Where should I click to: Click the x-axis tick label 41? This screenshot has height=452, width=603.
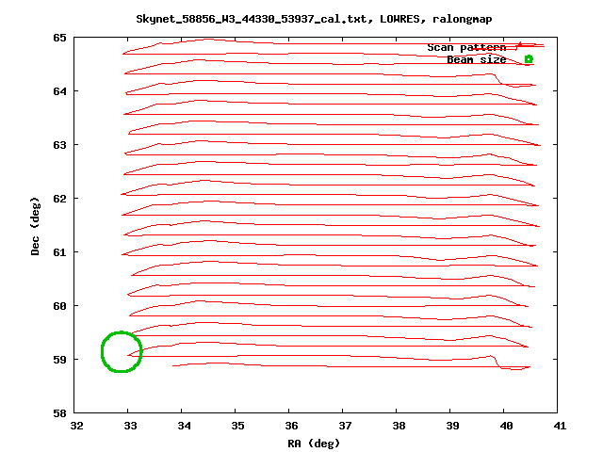point(560,426)
